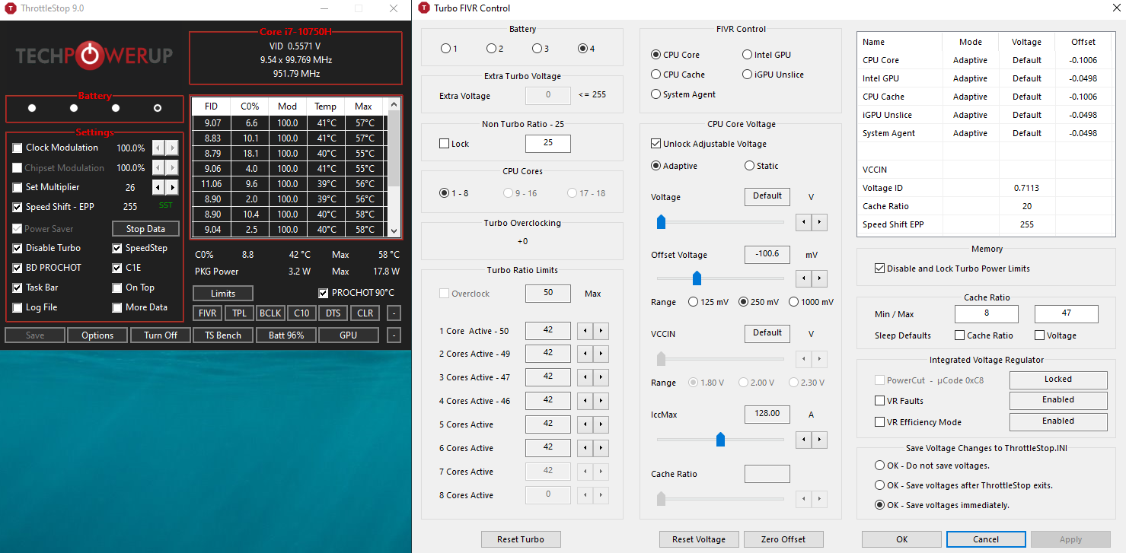Toggle Disable and Lock Turbo Power Limits
This screenshot has width=1126, height=553.
point(881,269)
